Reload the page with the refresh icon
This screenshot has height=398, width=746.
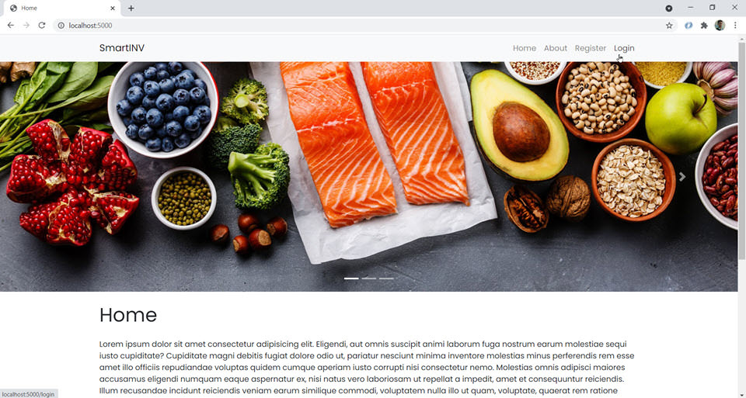(x=42, y=25)
